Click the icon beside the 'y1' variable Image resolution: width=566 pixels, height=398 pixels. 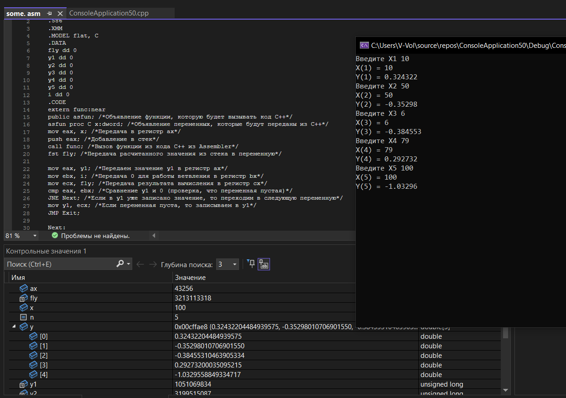(23, 384)
